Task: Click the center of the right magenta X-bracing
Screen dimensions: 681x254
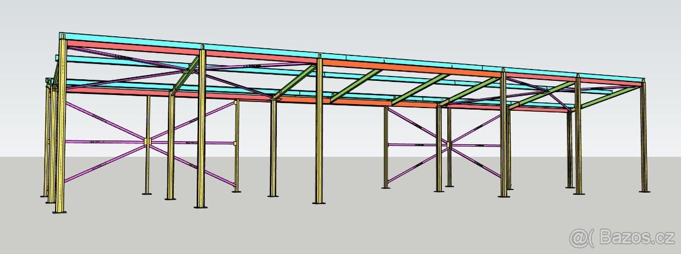Action: [x=448, y=145]
